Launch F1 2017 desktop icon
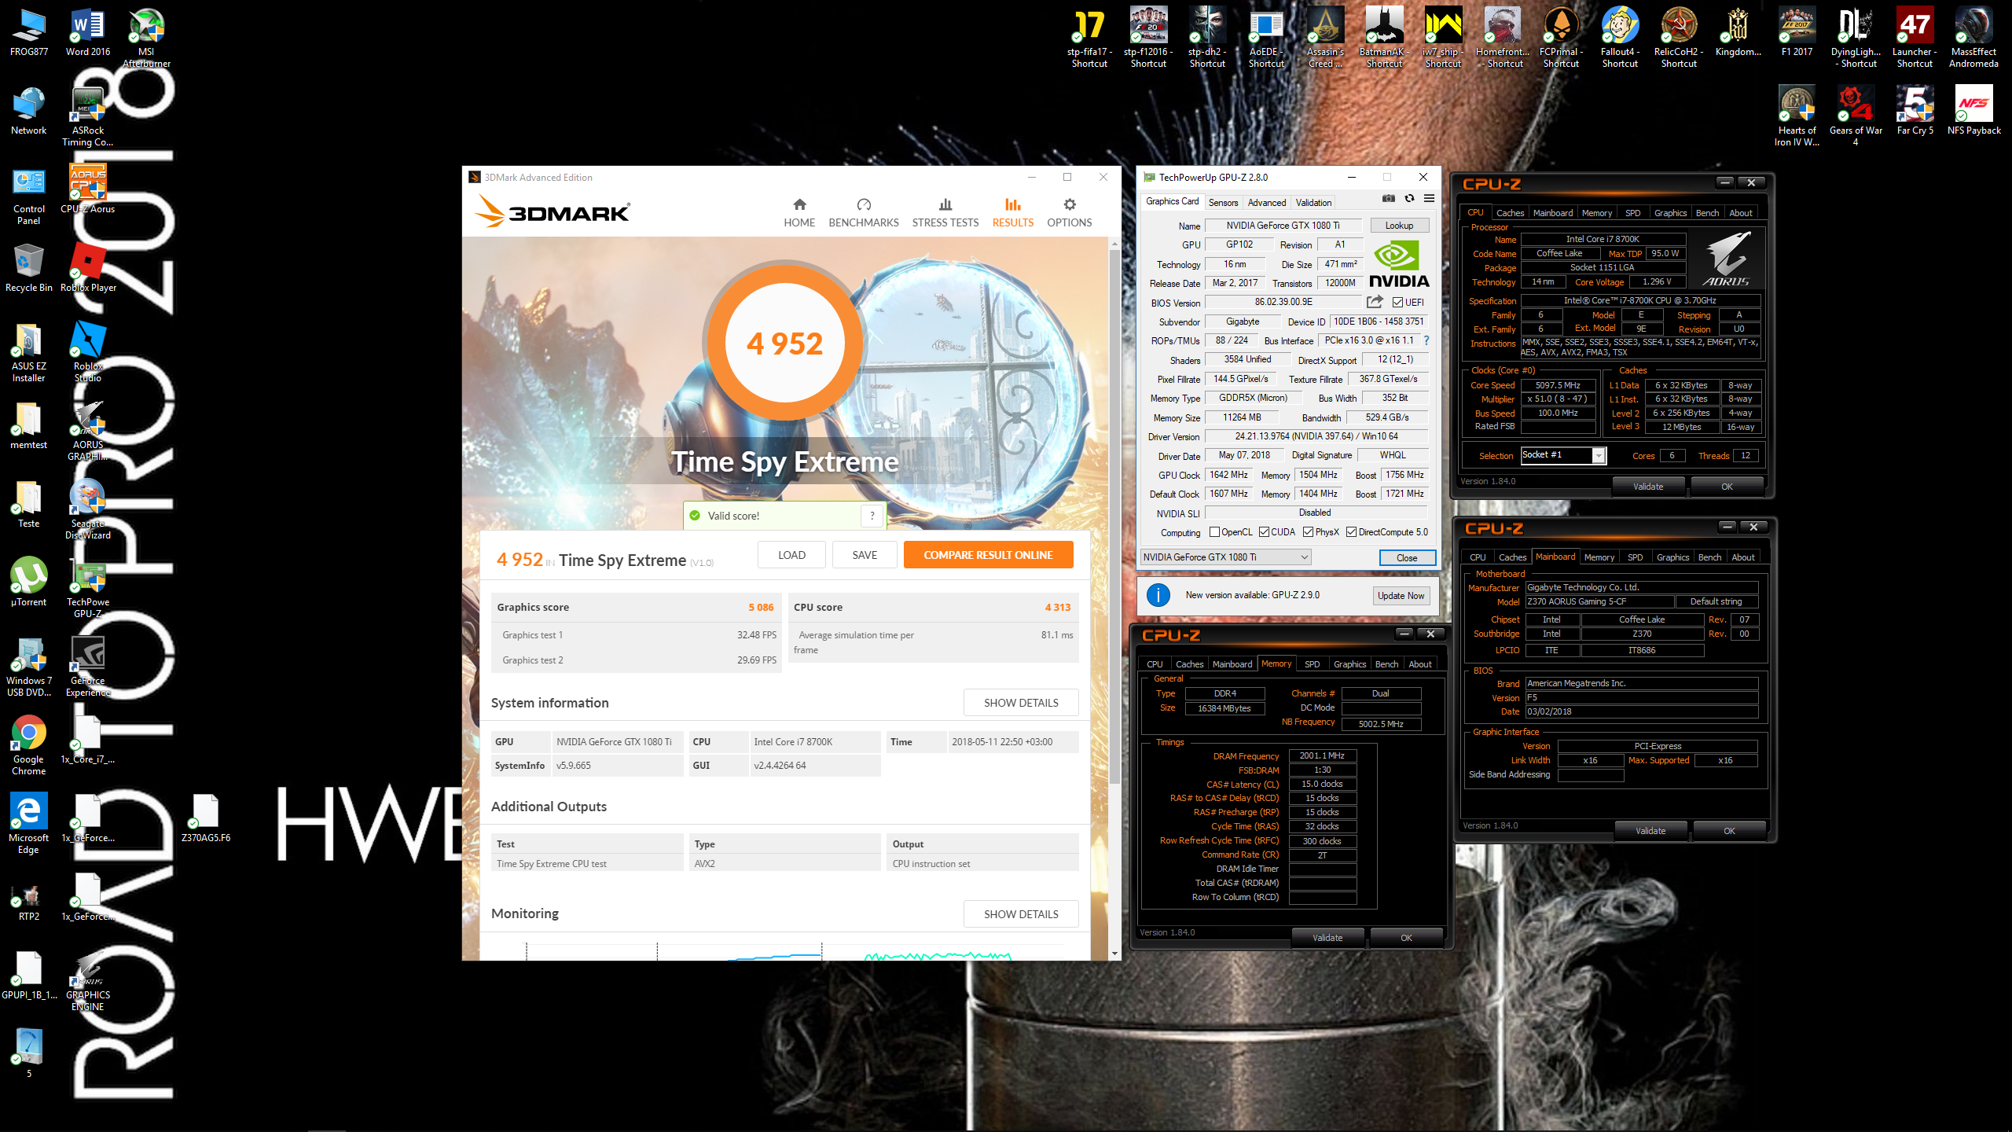The image size is (2012, 1132). point(1797,31)
